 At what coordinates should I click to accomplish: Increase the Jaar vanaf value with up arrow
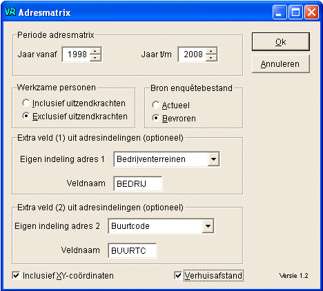(95, 51)
